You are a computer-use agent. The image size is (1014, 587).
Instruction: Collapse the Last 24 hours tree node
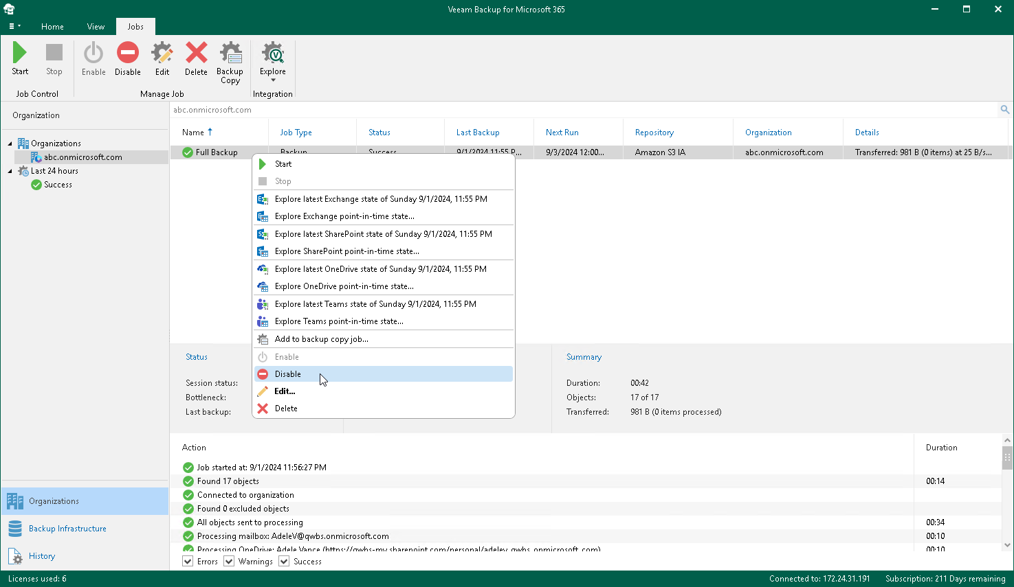click(x=10, y=171)
